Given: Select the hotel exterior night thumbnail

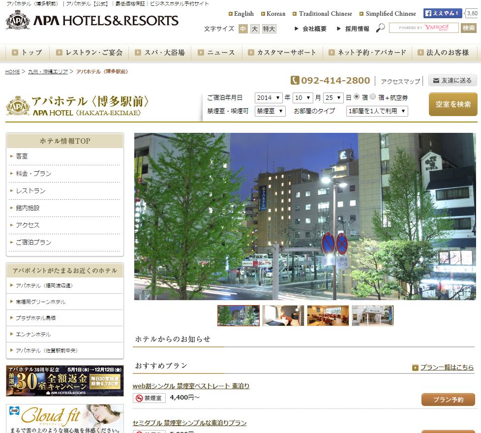Looking at the screenshot, I should pyautogui.click(x=239, y=315).
